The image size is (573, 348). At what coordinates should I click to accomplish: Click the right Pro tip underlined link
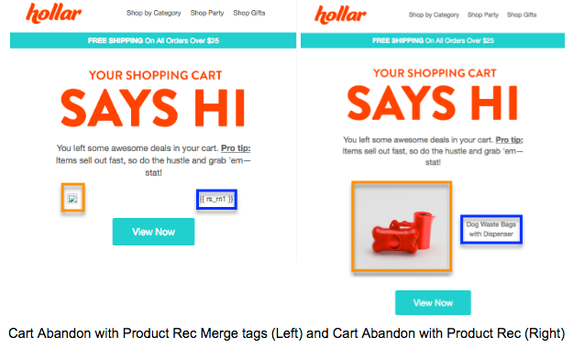tap(509, 140)
